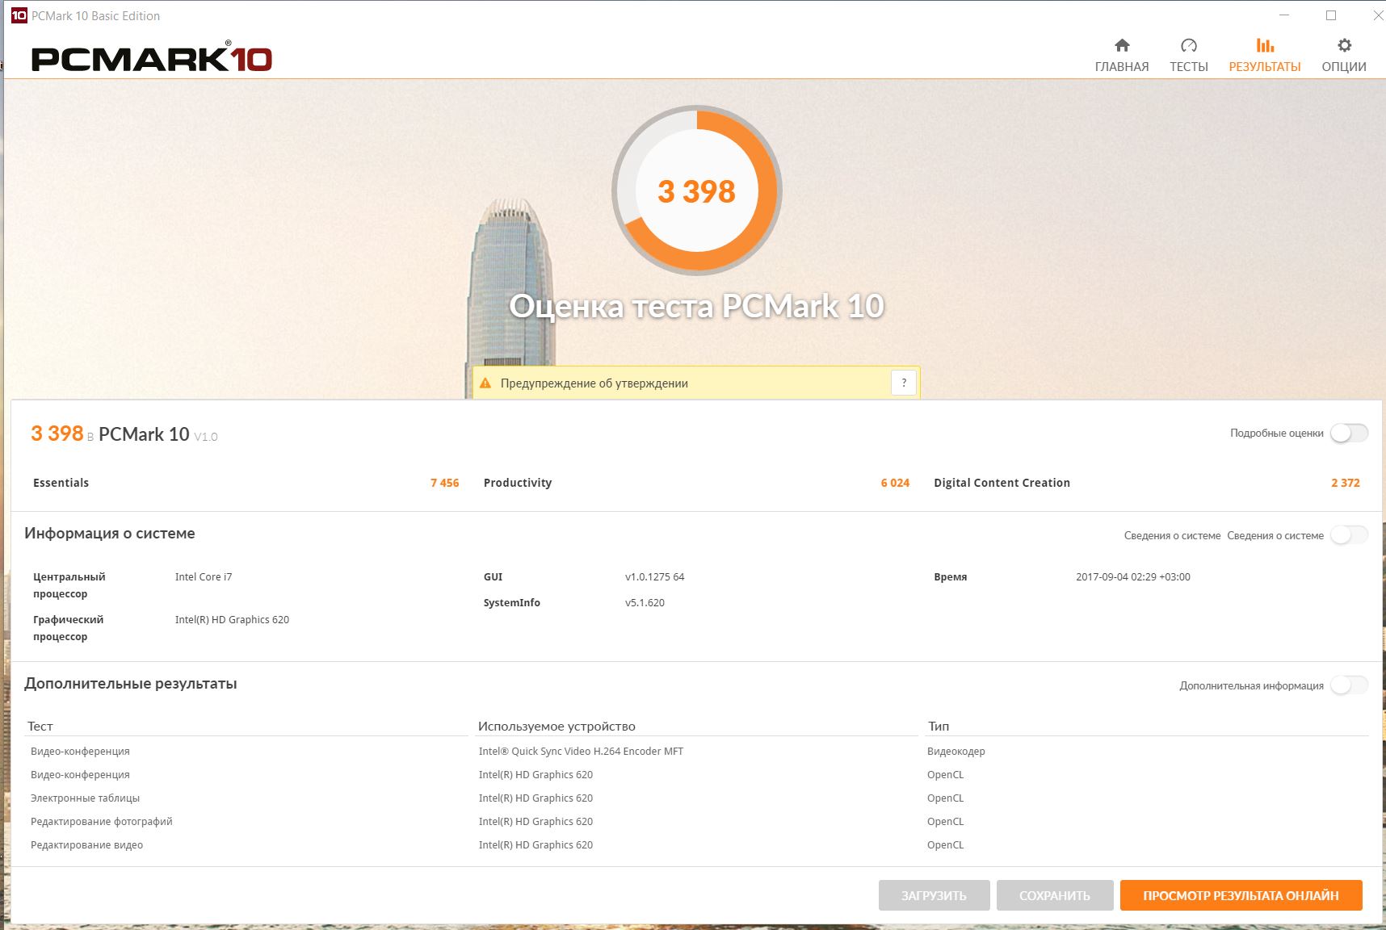The height and width of the screenshot is (930, 1386).
Task: Click Intel(R) HD Graphics 620 in Электронные таблицы row
Action: tap(535, 798)
